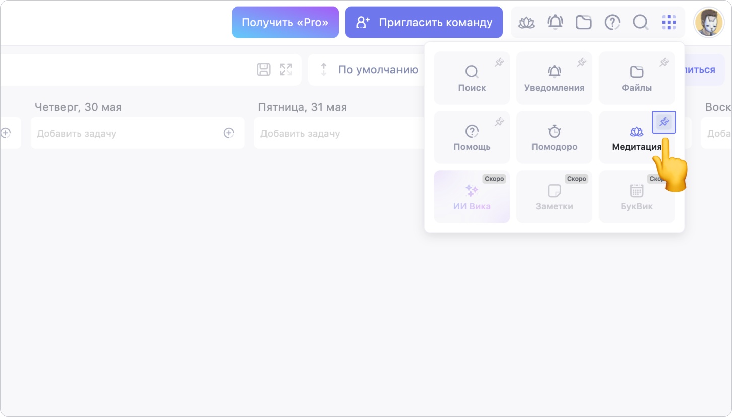Click the search magnifier in top toolbar
The height and width of the screenshot is (417, 732).
(640, 22)
